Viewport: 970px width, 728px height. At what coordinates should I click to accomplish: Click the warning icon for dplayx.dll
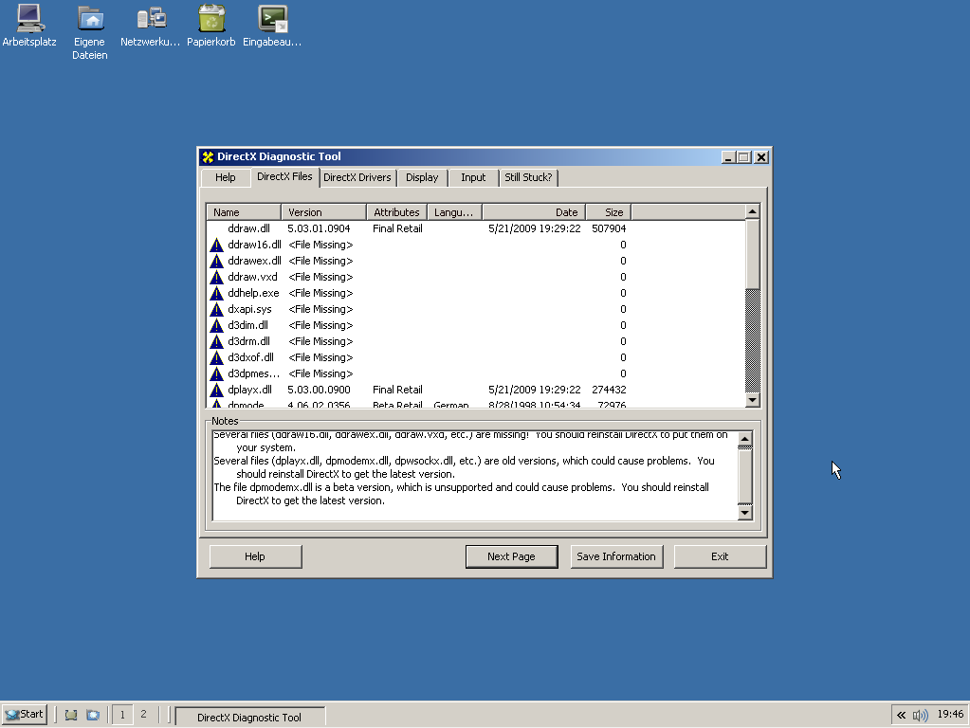point(216,391)
